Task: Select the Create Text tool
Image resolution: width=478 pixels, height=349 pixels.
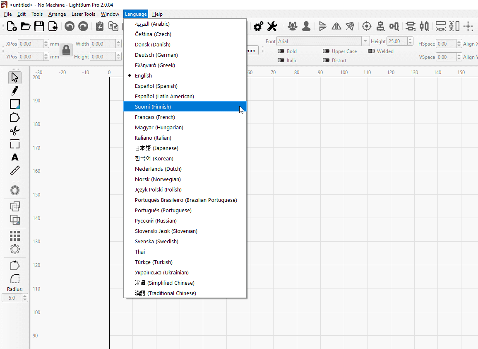Action: click(14, 157)
